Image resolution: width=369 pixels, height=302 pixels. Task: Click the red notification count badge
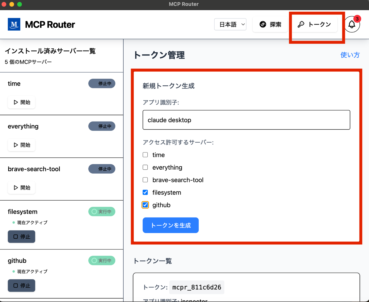pos(357,19)
